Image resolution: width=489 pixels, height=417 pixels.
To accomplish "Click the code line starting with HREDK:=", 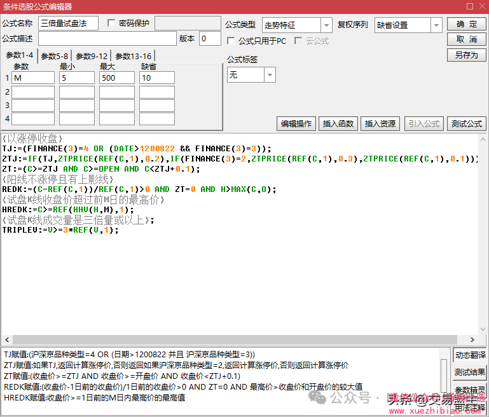I will click(67, 210).
